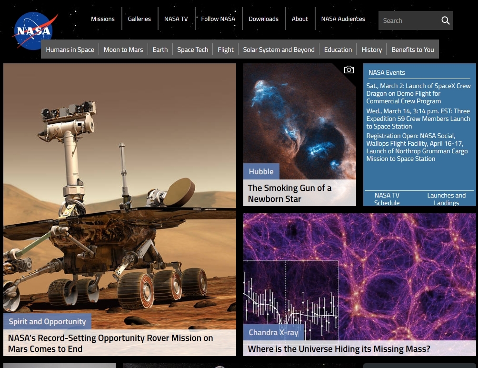Open the Downloads menu
The image size is (478, 368).
point(263,19)
